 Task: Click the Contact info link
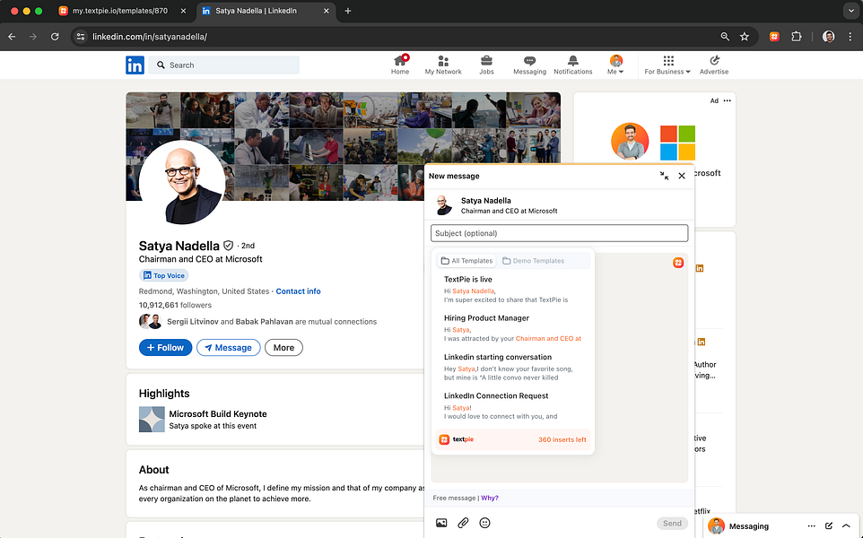click(298, 291)
